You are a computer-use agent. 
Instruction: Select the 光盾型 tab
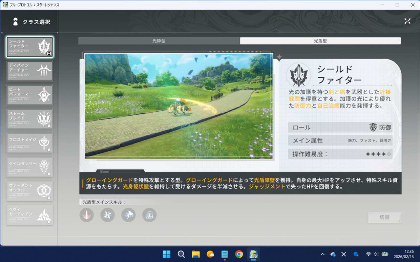(x=320, y=41)
